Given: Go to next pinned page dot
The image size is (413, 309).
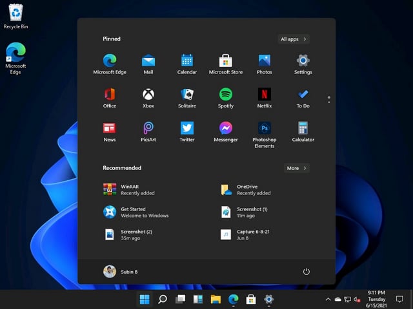Looking at the screenshot, I should pos(329,102).
